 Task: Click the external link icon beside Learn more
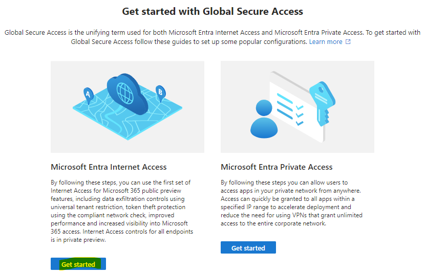coord(348,41)
